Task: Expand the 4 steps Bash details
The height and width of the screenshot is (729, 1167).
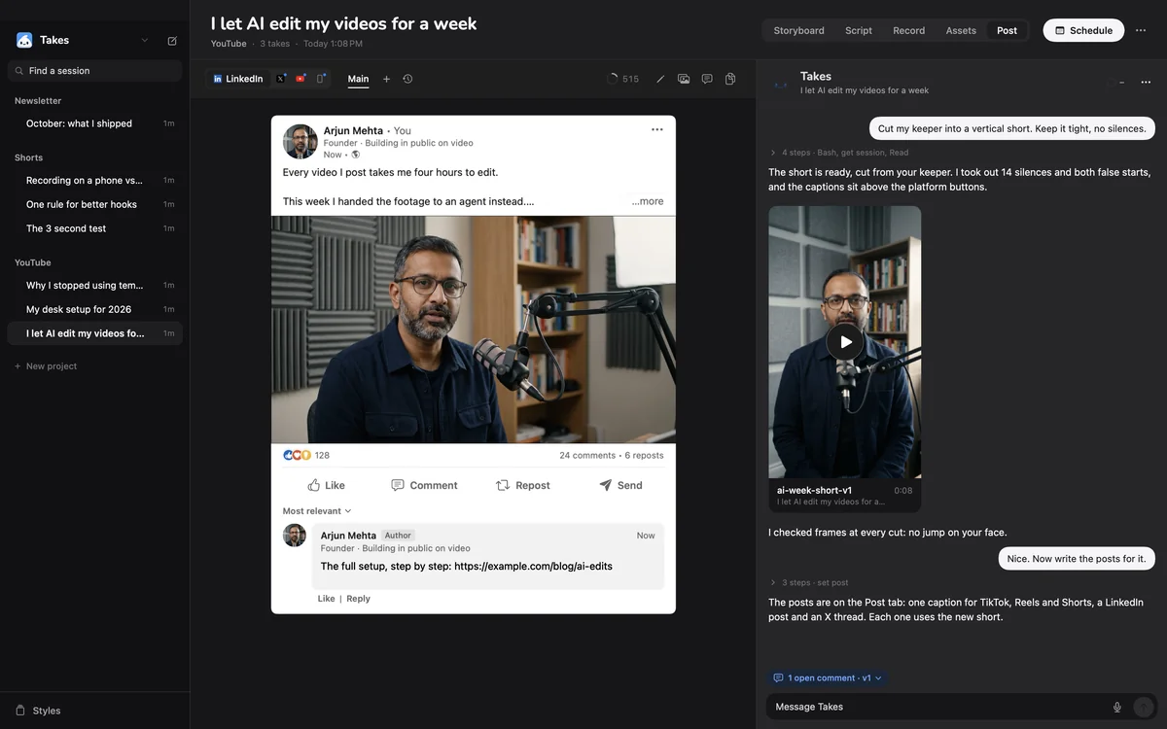Action: click(x=838, y=153)
